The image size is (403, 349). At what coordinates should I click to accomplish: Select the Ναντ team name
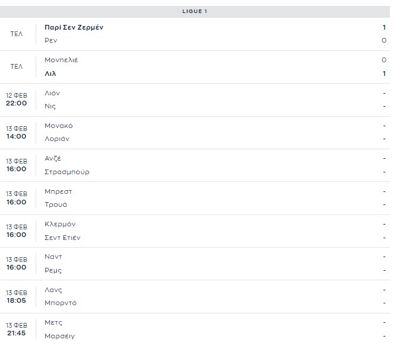[53, 257]
